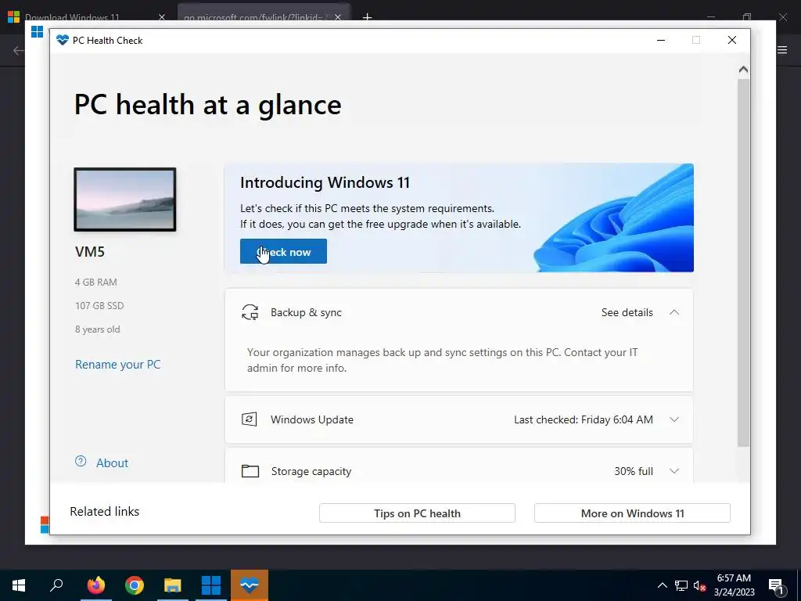Open the browser hamburger menu
This screenshot has height=601, width=801.
point(782,50)
